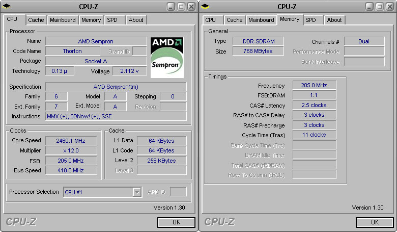This screenshot has height=232, width=397.
Task: Click the Technology value 0.13 µ
Action: click(60, 71)
